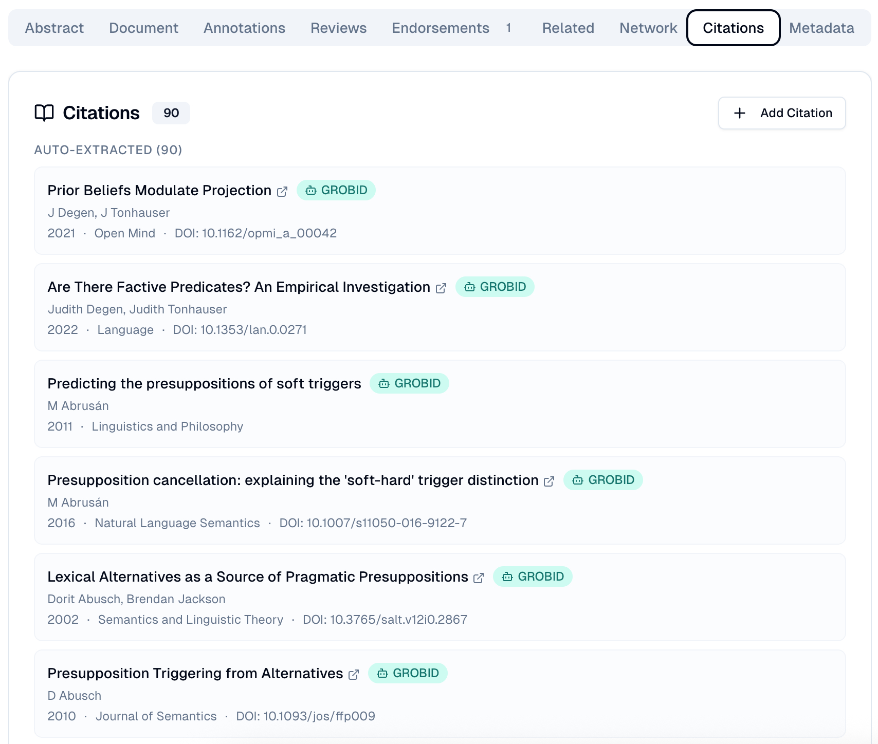Open external link for Prior Beliefs Modulate Projection
This screenshot has height=744, width=878.
tap(282, 192)
